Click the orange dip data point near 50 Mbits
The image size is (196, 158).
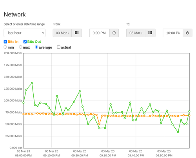point(99,124)
